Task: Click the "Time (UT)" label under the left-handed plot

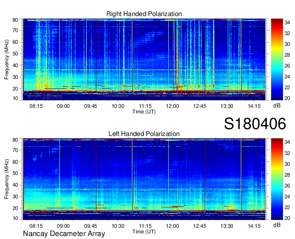Action: [144, 232]
